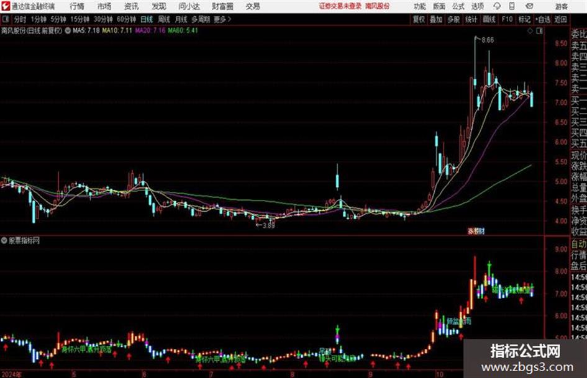Click the MA10: 7.11 label
This screenshot has height=378, width=587.
tap(117, 30)
